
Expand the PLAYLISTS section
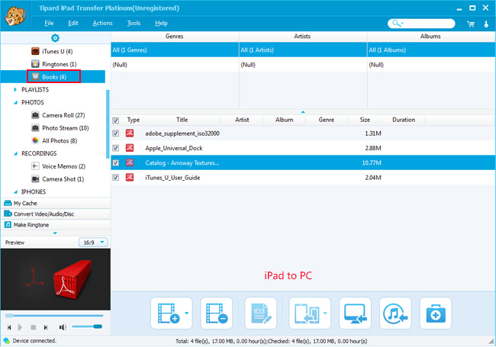(x=15, y=90)
